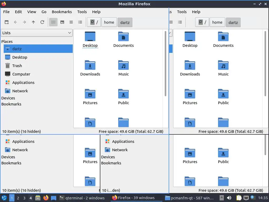Expand Bookmarks section in lower-left window sidebar
Screen dimensions: 269x202
point(11,163)
